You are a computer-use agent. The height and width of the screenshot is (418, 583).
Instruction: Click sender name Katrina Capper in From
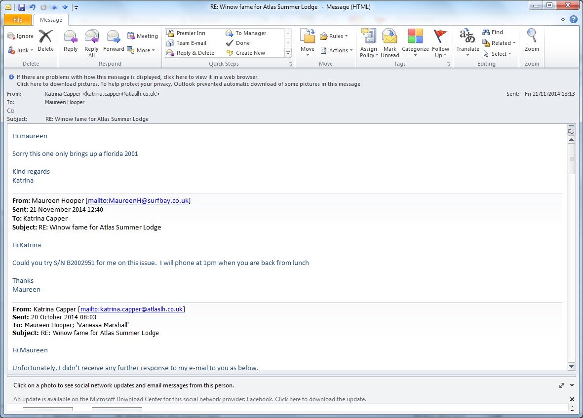pyautogui.click(x=63, y=94)
